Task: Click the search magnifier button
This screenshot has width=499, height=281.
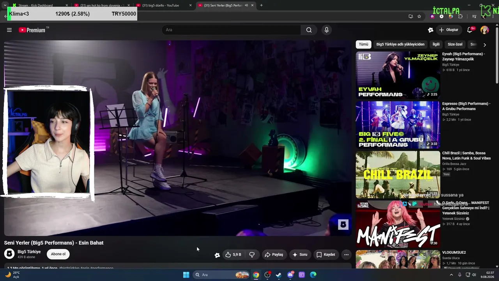Action: pos(309,30)
